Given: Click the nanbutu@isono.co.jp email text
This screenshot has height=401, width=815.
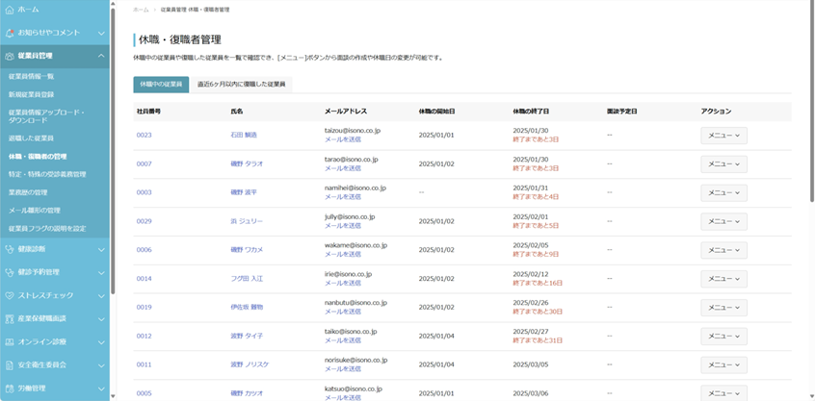Looking at the screenshot, I should tap(356, 303).
